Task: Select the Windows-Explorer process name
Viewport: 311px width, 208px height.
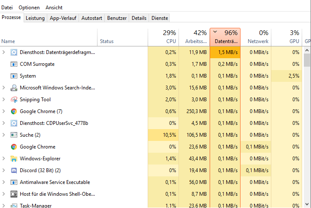Action: pyautogui.click(x=40, y=159)
